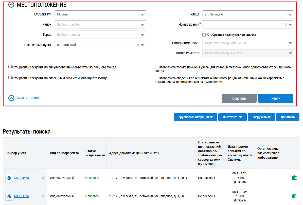Click organization building icon in second result row
This screenshot has width=303, height=205.
coord(294,196)
